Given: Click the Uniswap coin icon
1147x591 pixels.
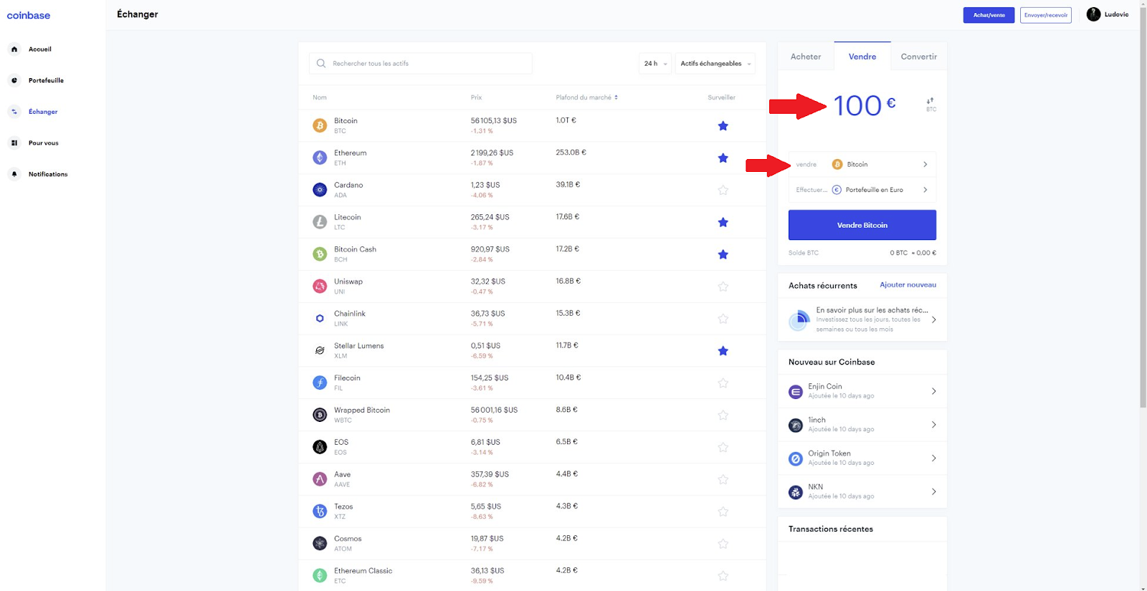Looking at the screenshot, I should point(320,287).
